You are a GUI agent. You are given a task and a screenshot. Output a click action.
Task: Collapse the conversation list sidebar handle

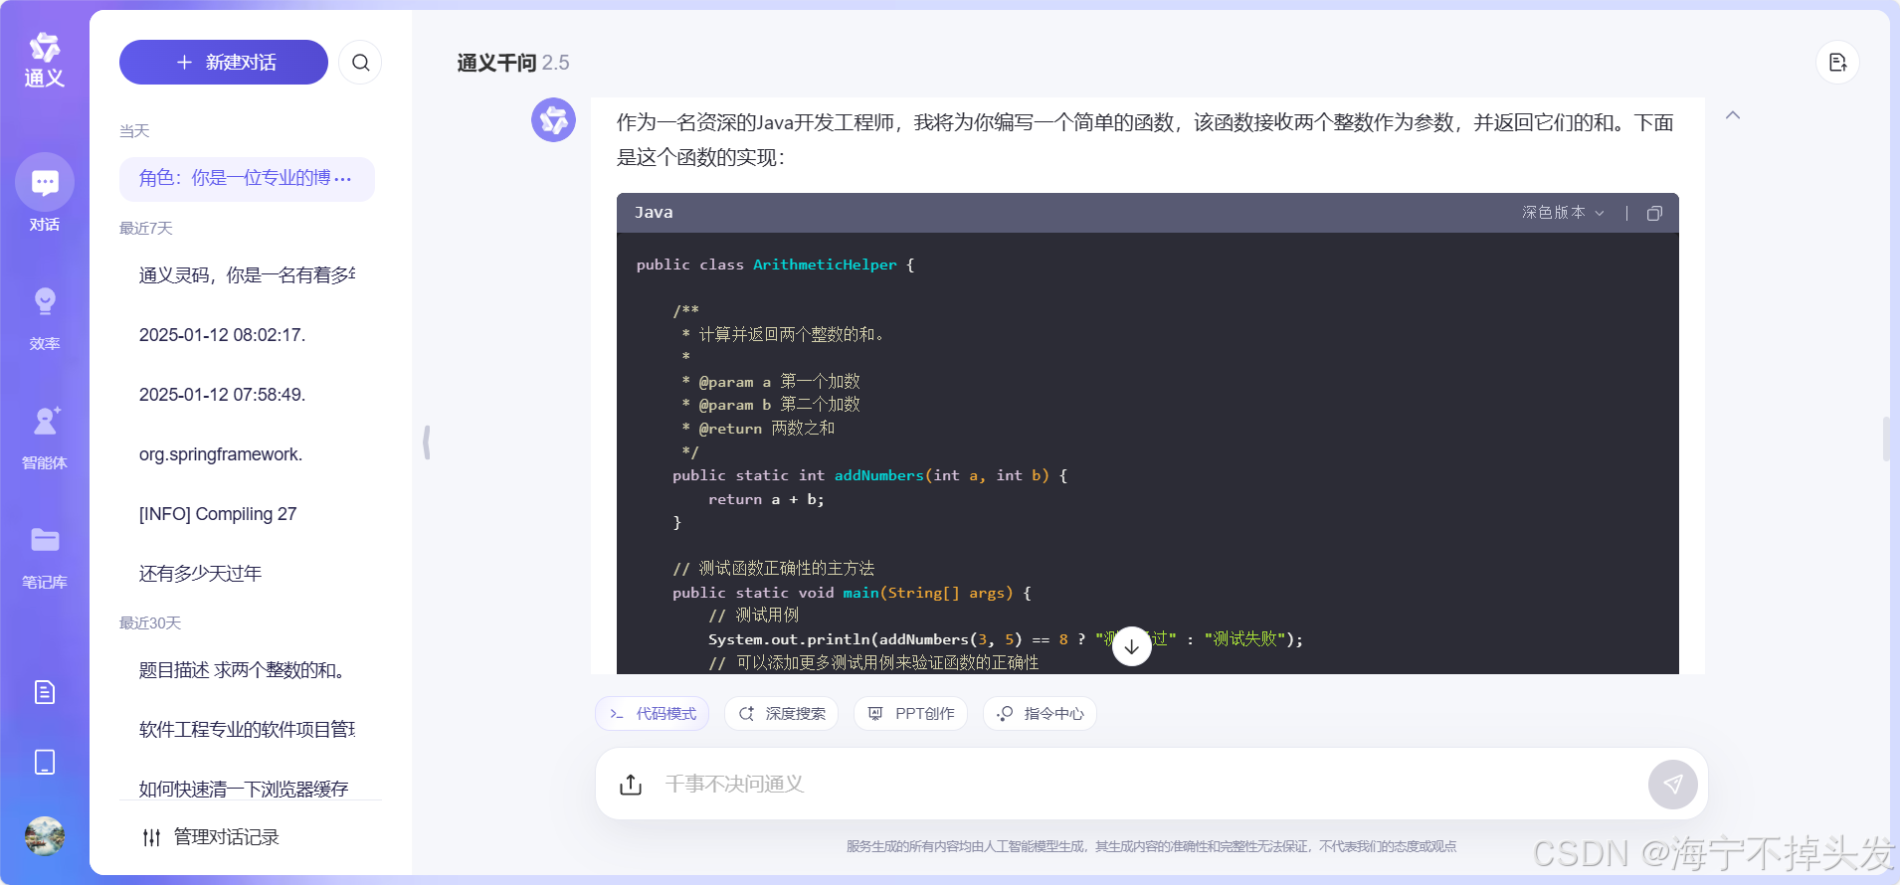point(427,442)
